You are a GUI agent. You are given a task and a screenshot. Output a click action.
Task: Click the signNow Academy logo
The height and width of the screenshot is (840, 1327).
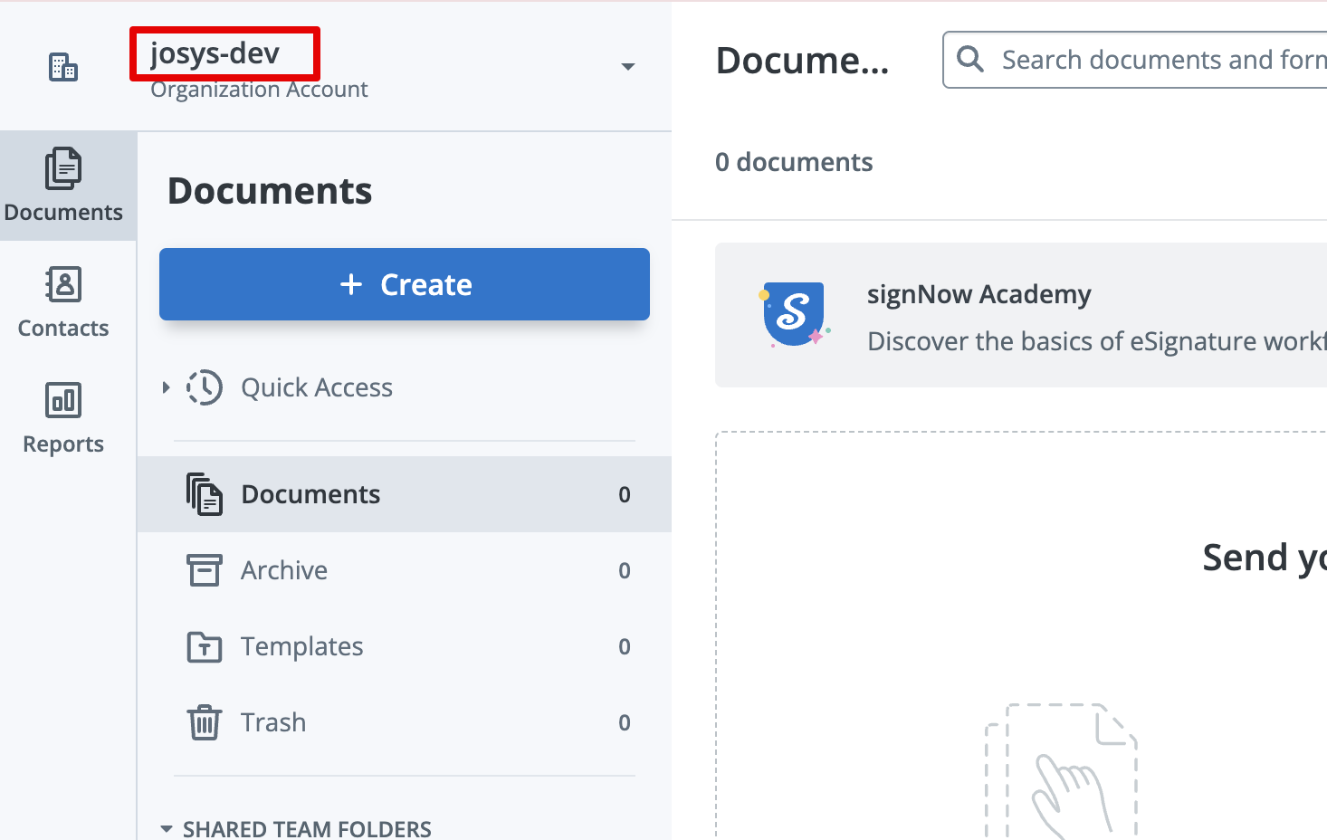794,314
